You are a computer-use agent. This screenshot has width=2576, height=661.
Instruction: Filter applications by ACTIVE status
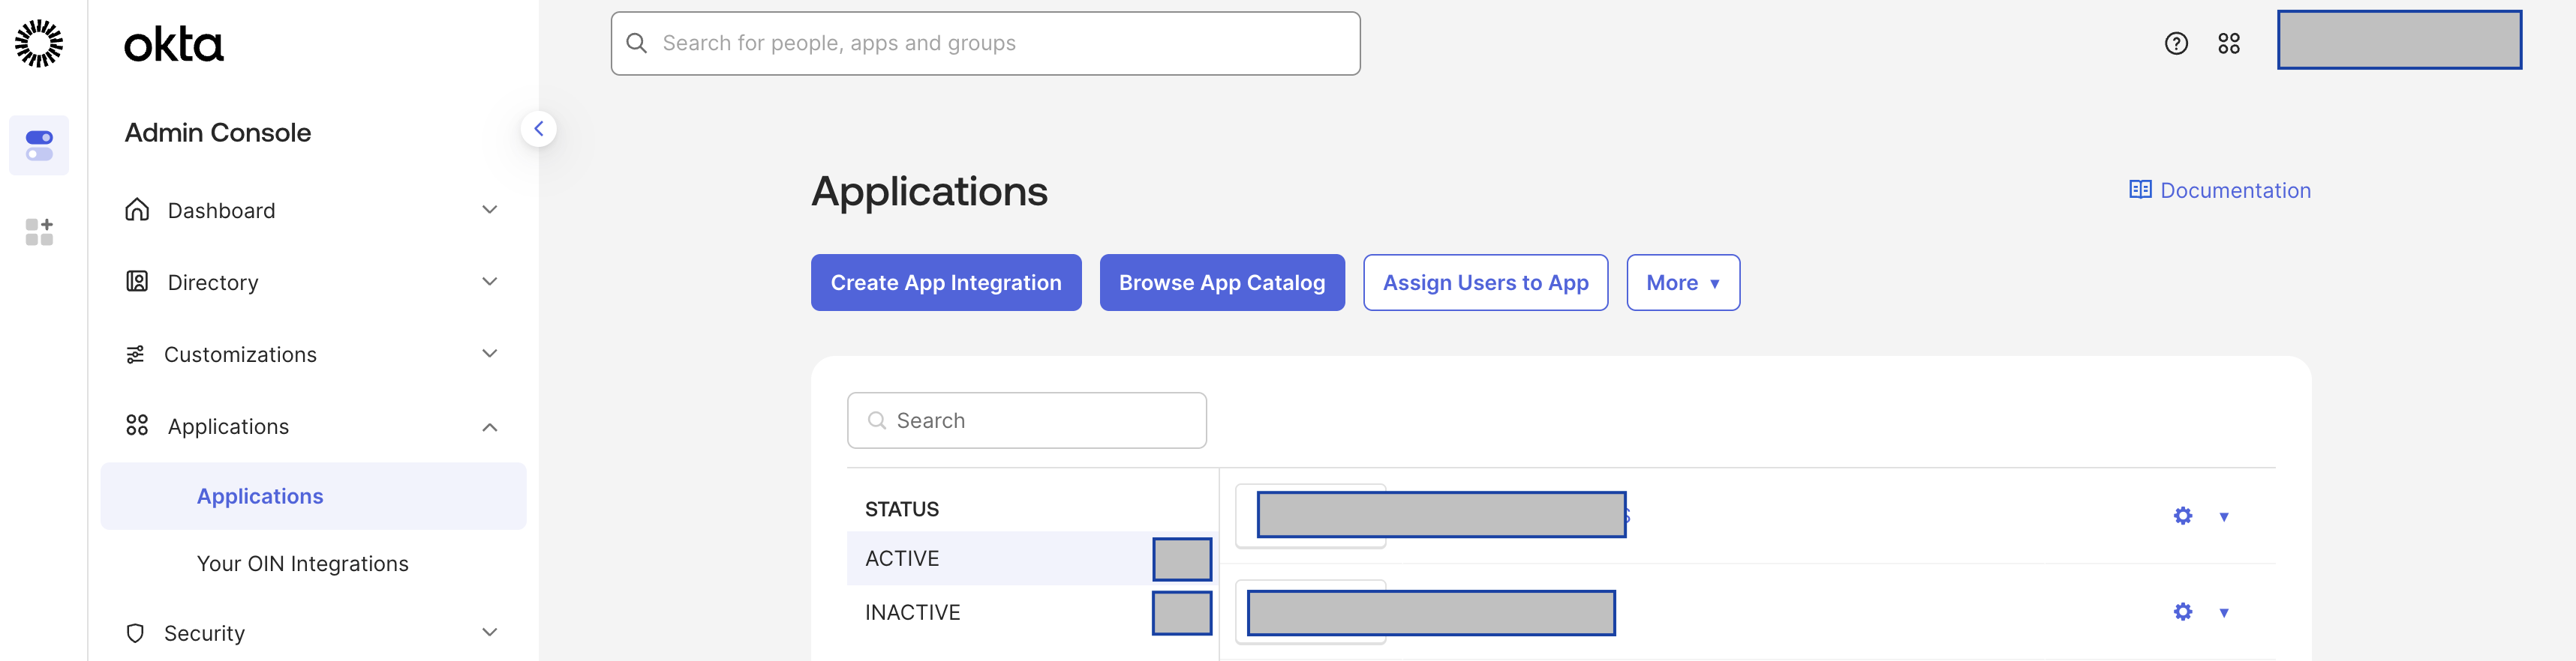tap(902, 558)
